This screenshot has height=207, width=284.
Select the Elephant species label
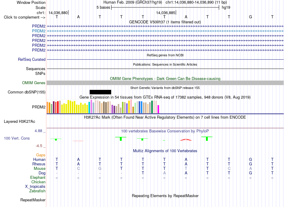pyautogui.click(x=38, y=178)
